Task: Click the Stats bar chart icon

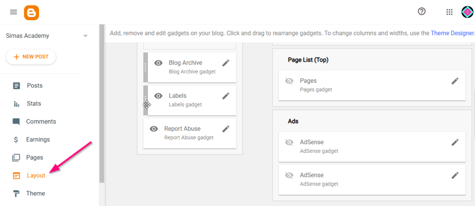Action: (x=16, y=104)
